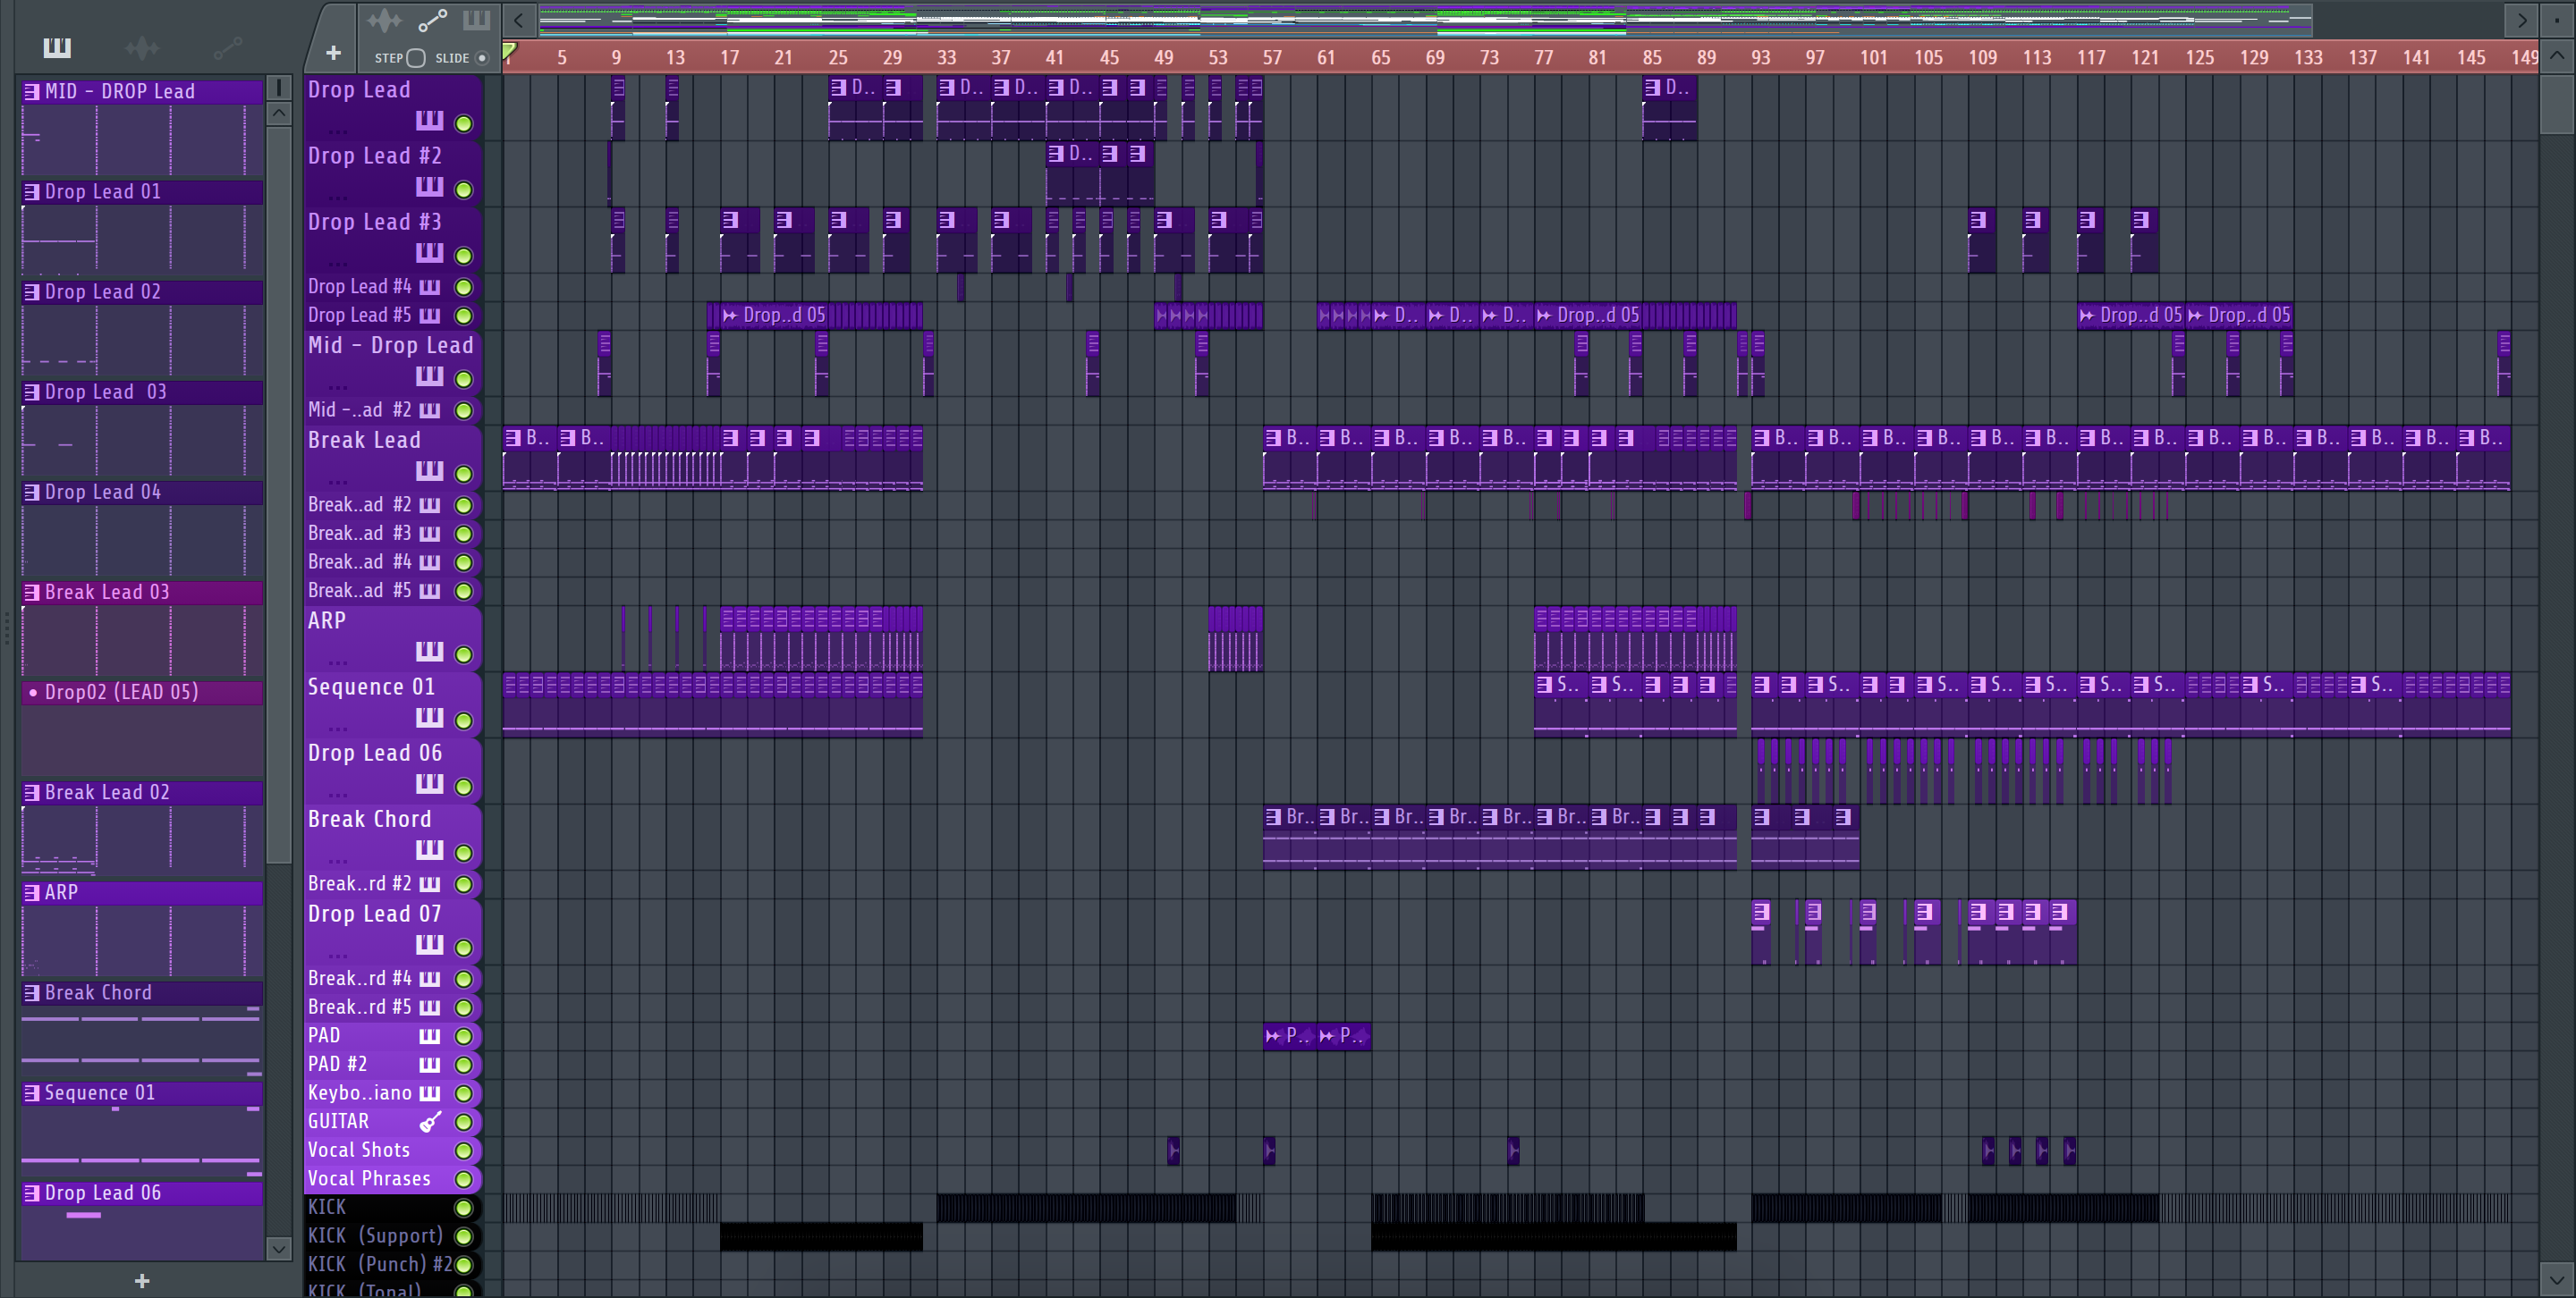Click the piano icon on Drop Lead #5 track
2576x1298 pixels.
pos(429,315)
